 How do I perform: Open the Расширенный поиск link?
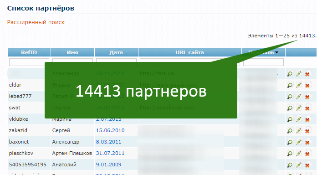36,22
